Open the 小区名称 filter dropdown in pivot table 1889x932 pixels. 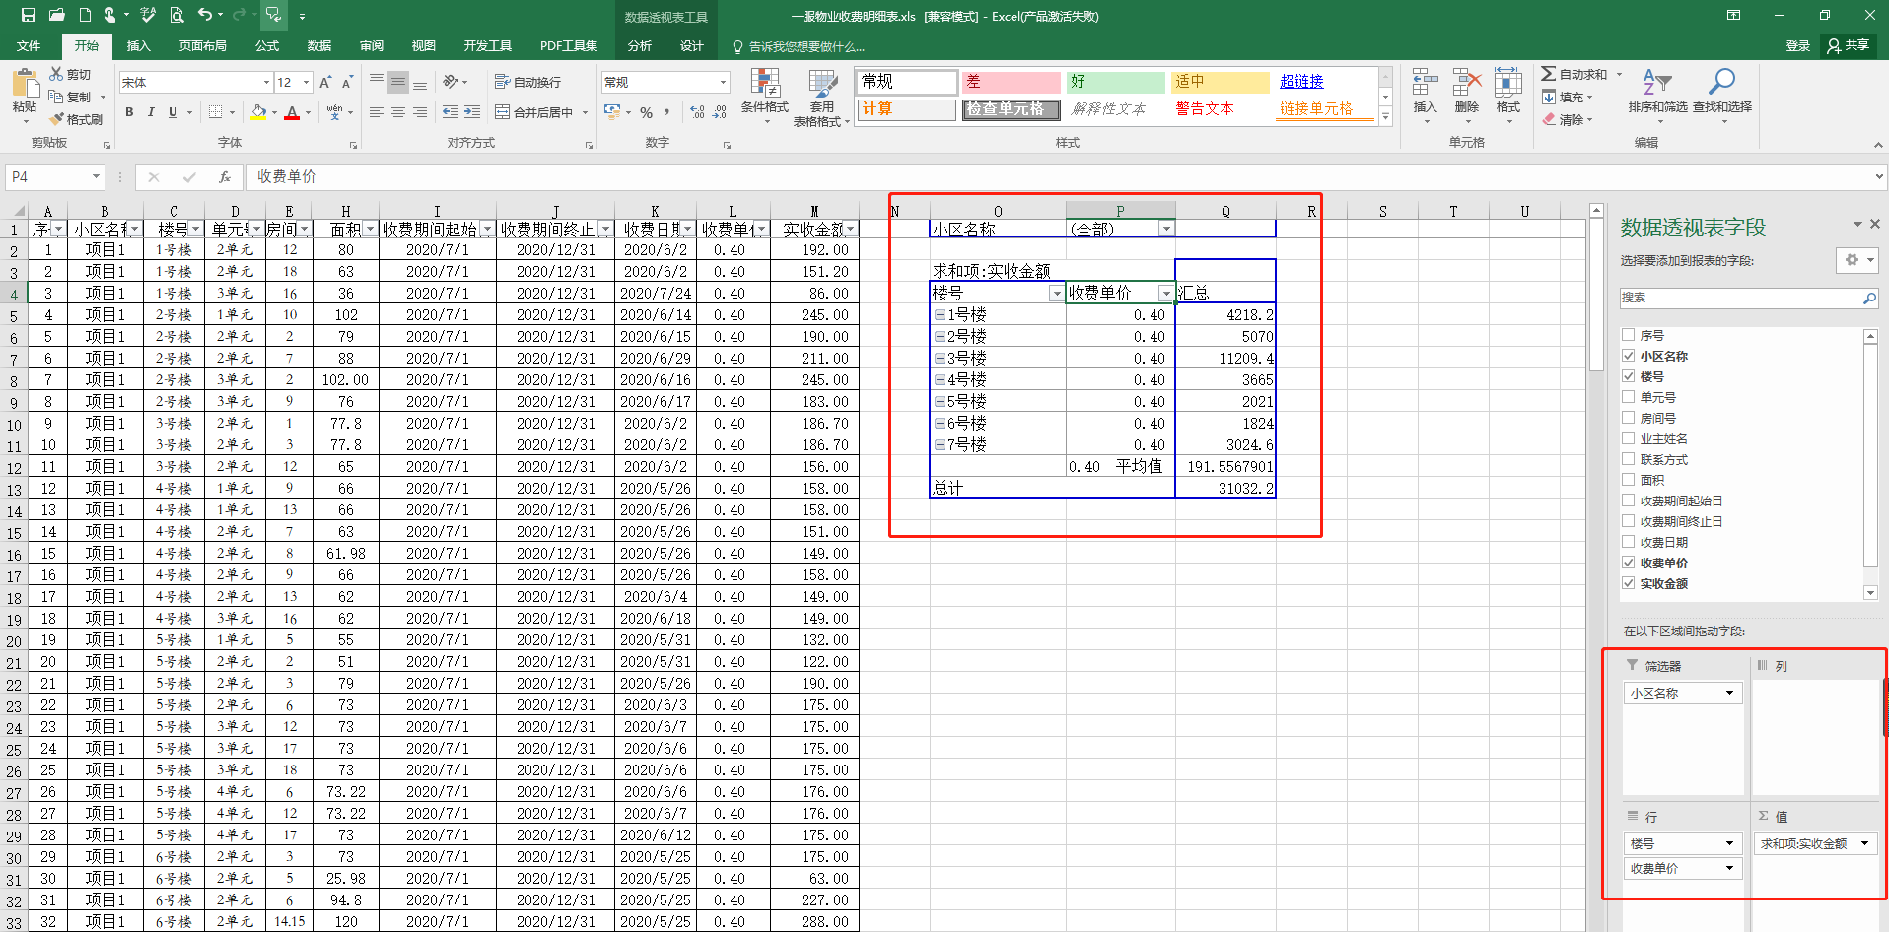[x=1166, y=230]
